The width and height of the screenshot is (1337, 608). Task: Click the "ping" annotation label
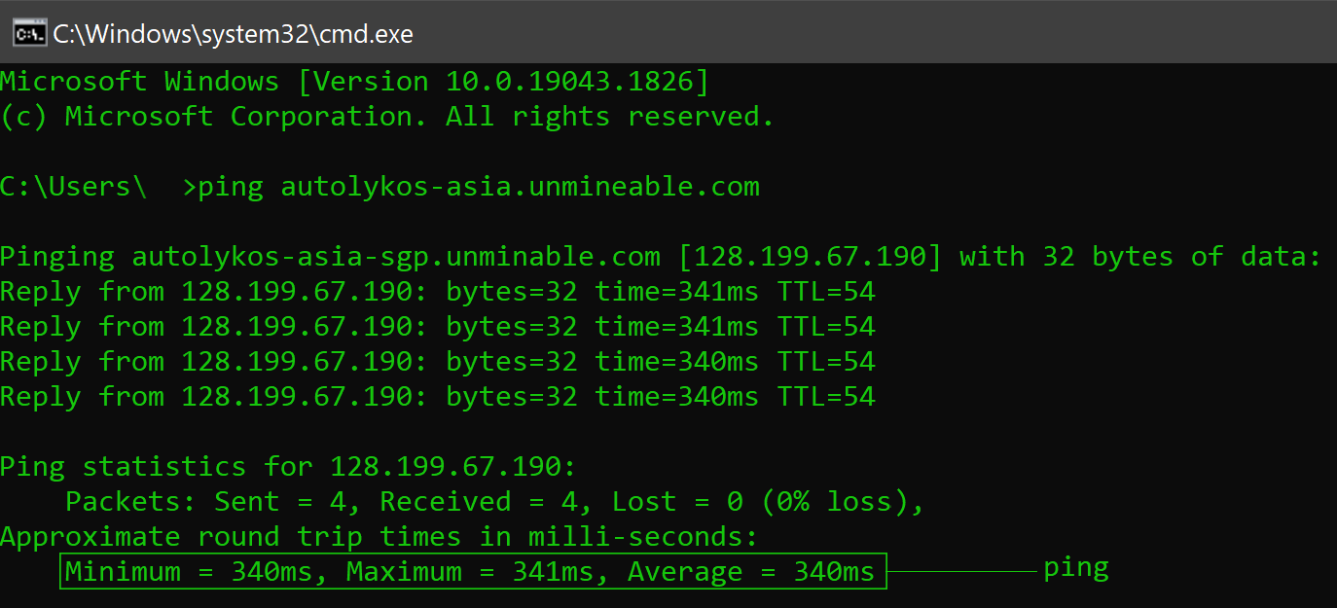point(1075,568)
